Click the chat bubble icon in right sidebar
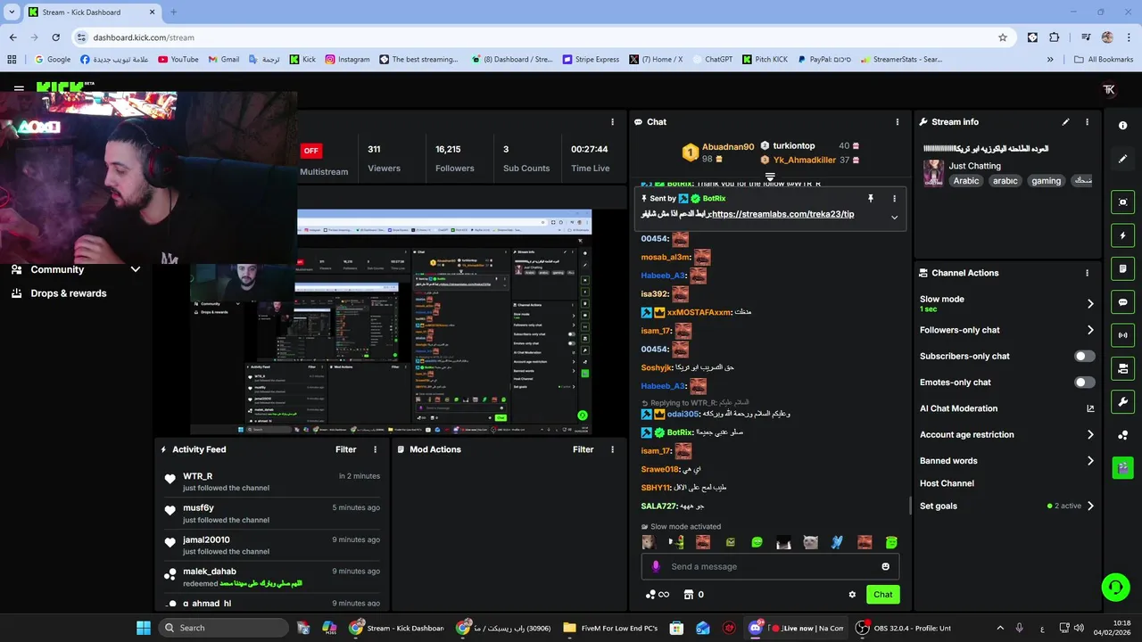This screenshot has width=1142, height=642. pyautogui.click(x=1122, y=302)
